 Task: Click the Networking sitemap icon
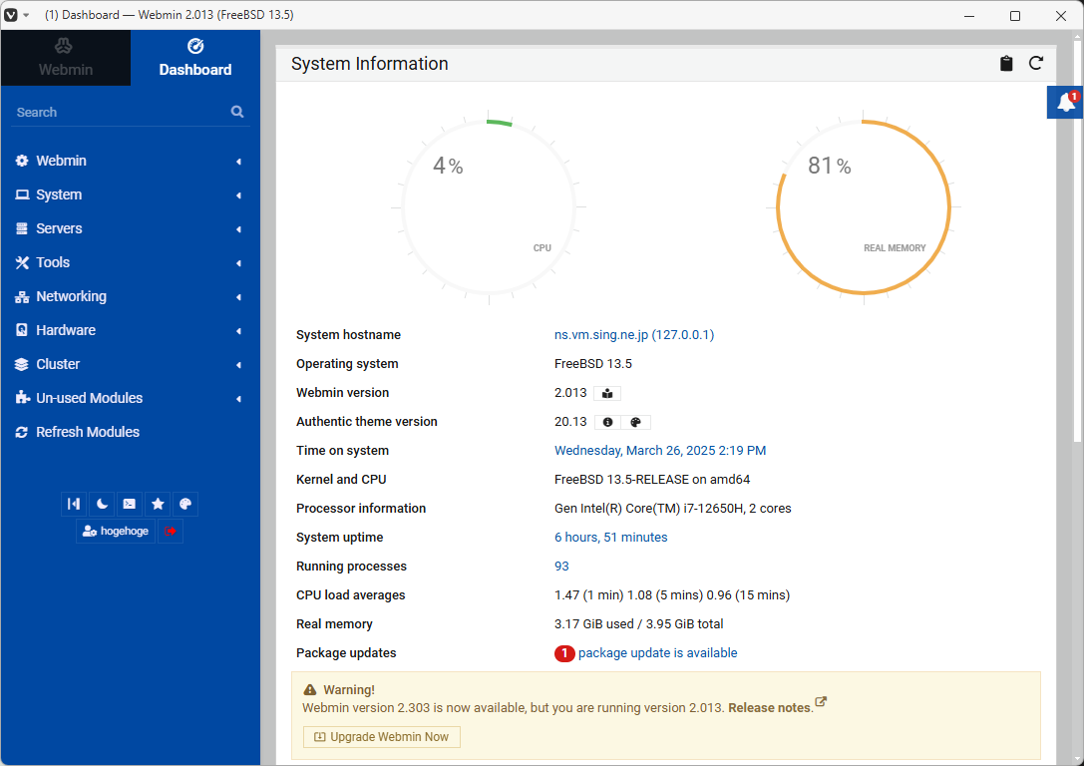pos(22,296)
